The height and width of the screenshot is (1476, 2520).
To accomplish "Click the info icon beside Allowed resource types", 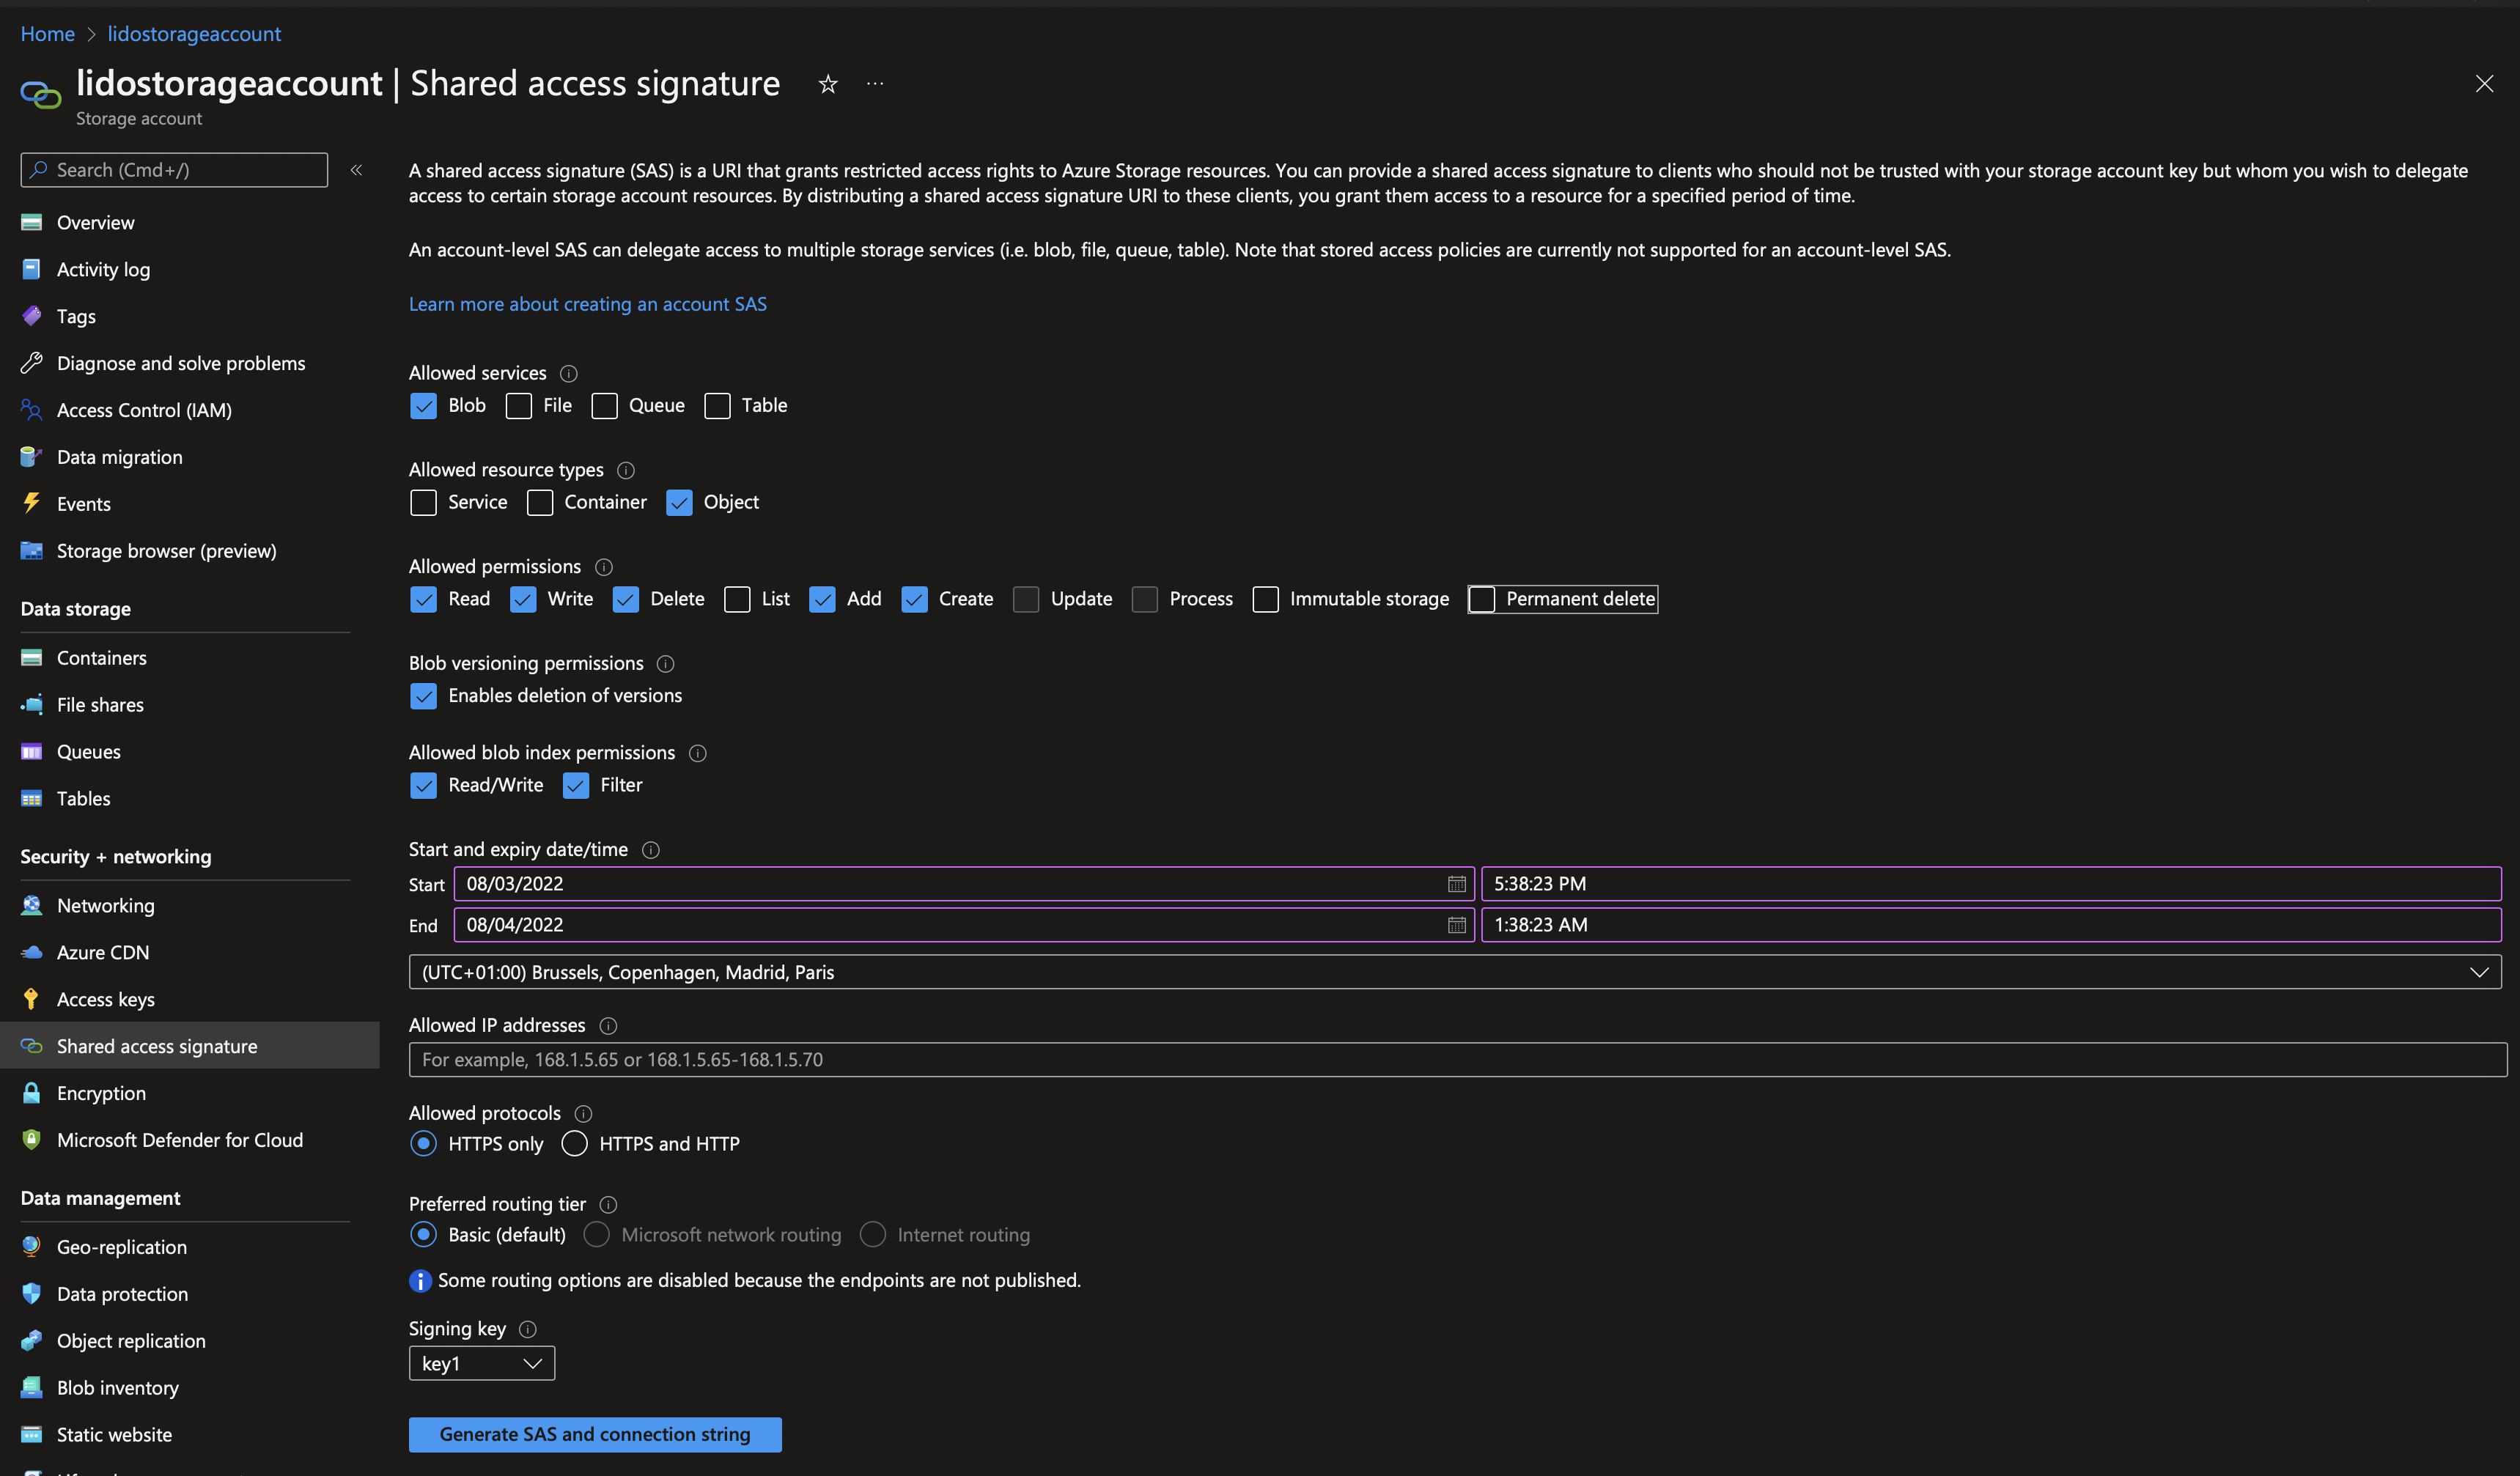I will coord(626,471).
